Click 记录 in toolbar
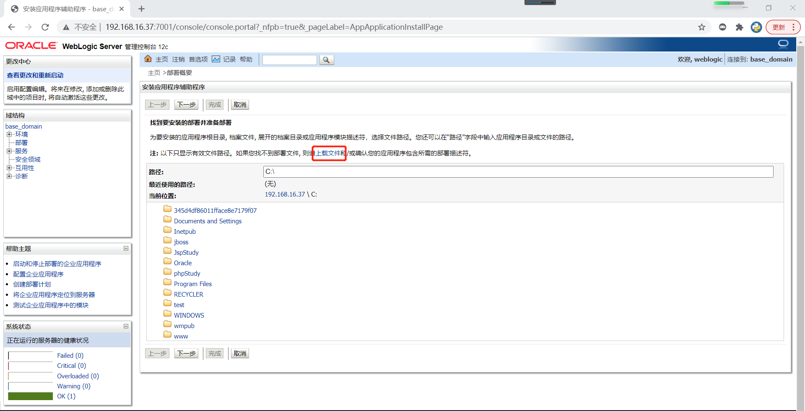 click(x=229, y=59)
